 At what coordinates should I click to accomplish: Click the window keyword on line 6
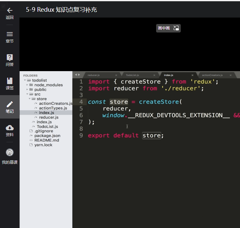(113, 115)
